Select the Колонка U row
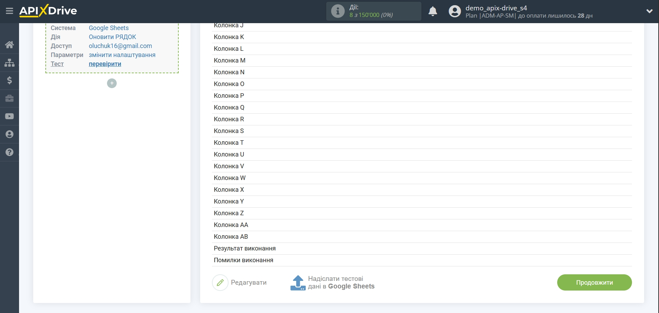659x313 pixels. [422, 154]
